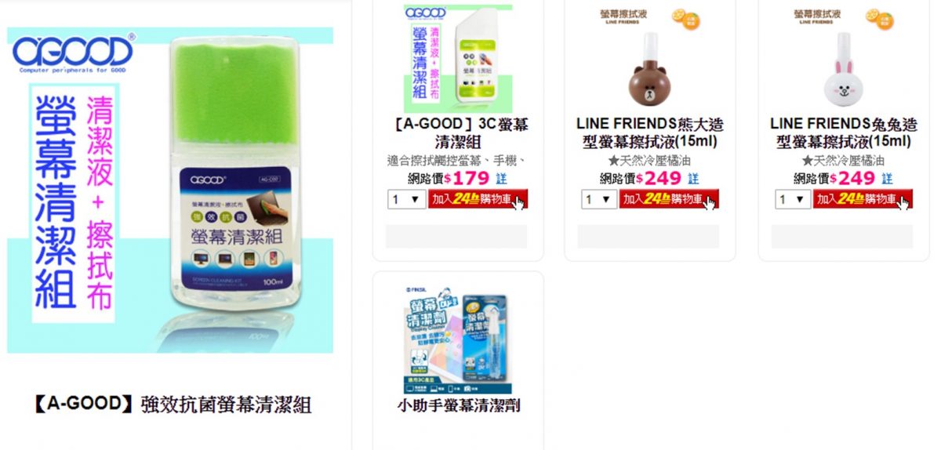Open 【A-GOOD】3C螢幕清潔組 title link
The image size is (941, 450).
pos(458,133)
